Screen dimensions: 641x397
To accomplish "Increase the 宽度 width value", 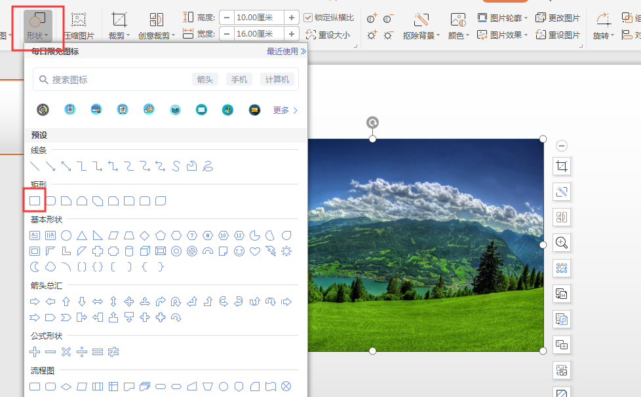I will [x=292, y=34].
